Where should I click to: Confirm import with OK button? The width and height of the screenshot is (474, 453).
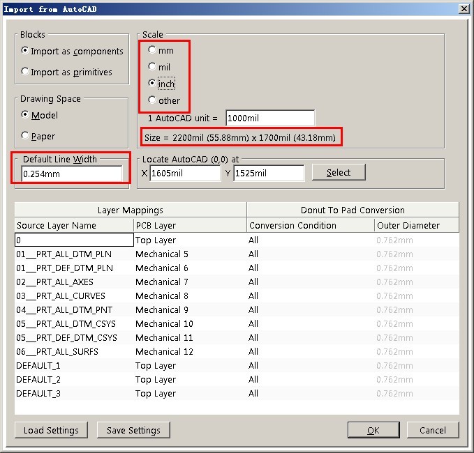(x=373, y=430)
